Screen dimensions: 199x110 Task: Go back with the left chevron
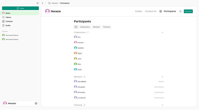(x=43, y=3)
